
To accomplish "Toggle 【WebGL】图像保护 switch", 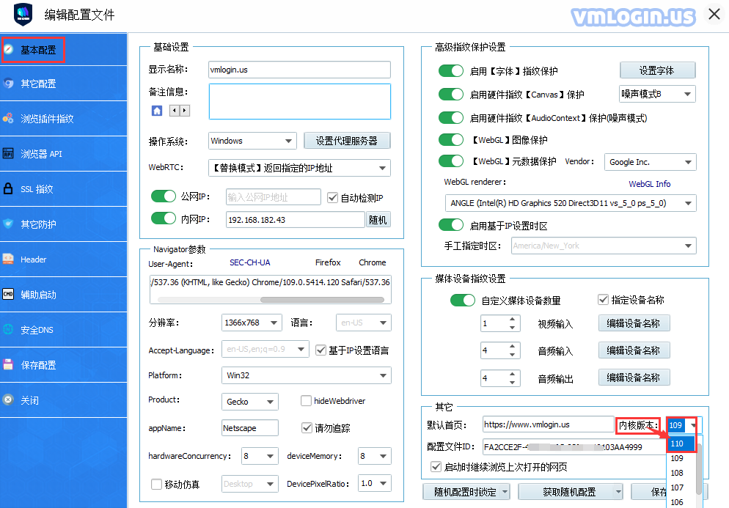I will pyautogui.click(x=451, y=139).
